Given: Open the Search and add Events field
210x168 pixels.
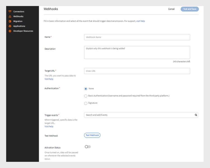Looking at the screenshot, I should [139, 115].
